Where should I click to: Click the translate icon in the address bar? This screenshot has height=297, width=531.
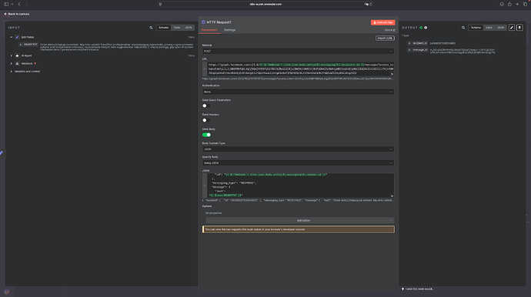click(x=366, y=4)
